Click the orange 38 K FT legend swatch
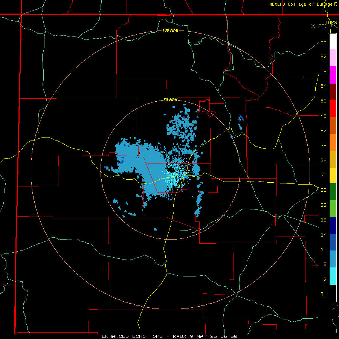339x339 pixels. point(333,142)
